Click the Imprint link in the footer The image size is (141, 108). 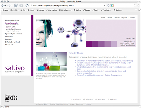point(88,104)
